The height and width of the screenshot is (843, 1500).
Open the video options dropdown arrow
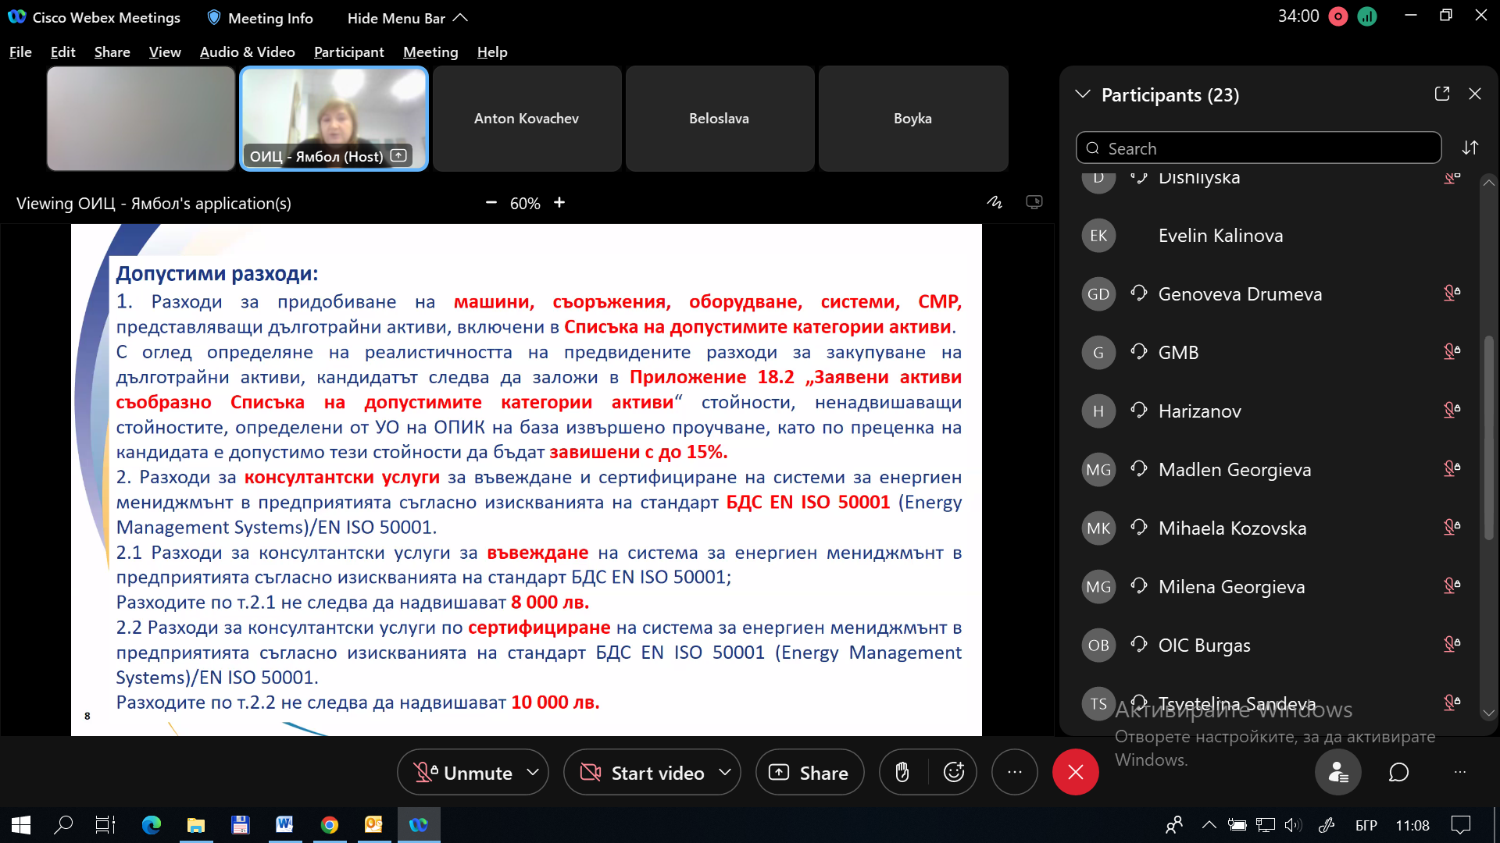(725, 772)
